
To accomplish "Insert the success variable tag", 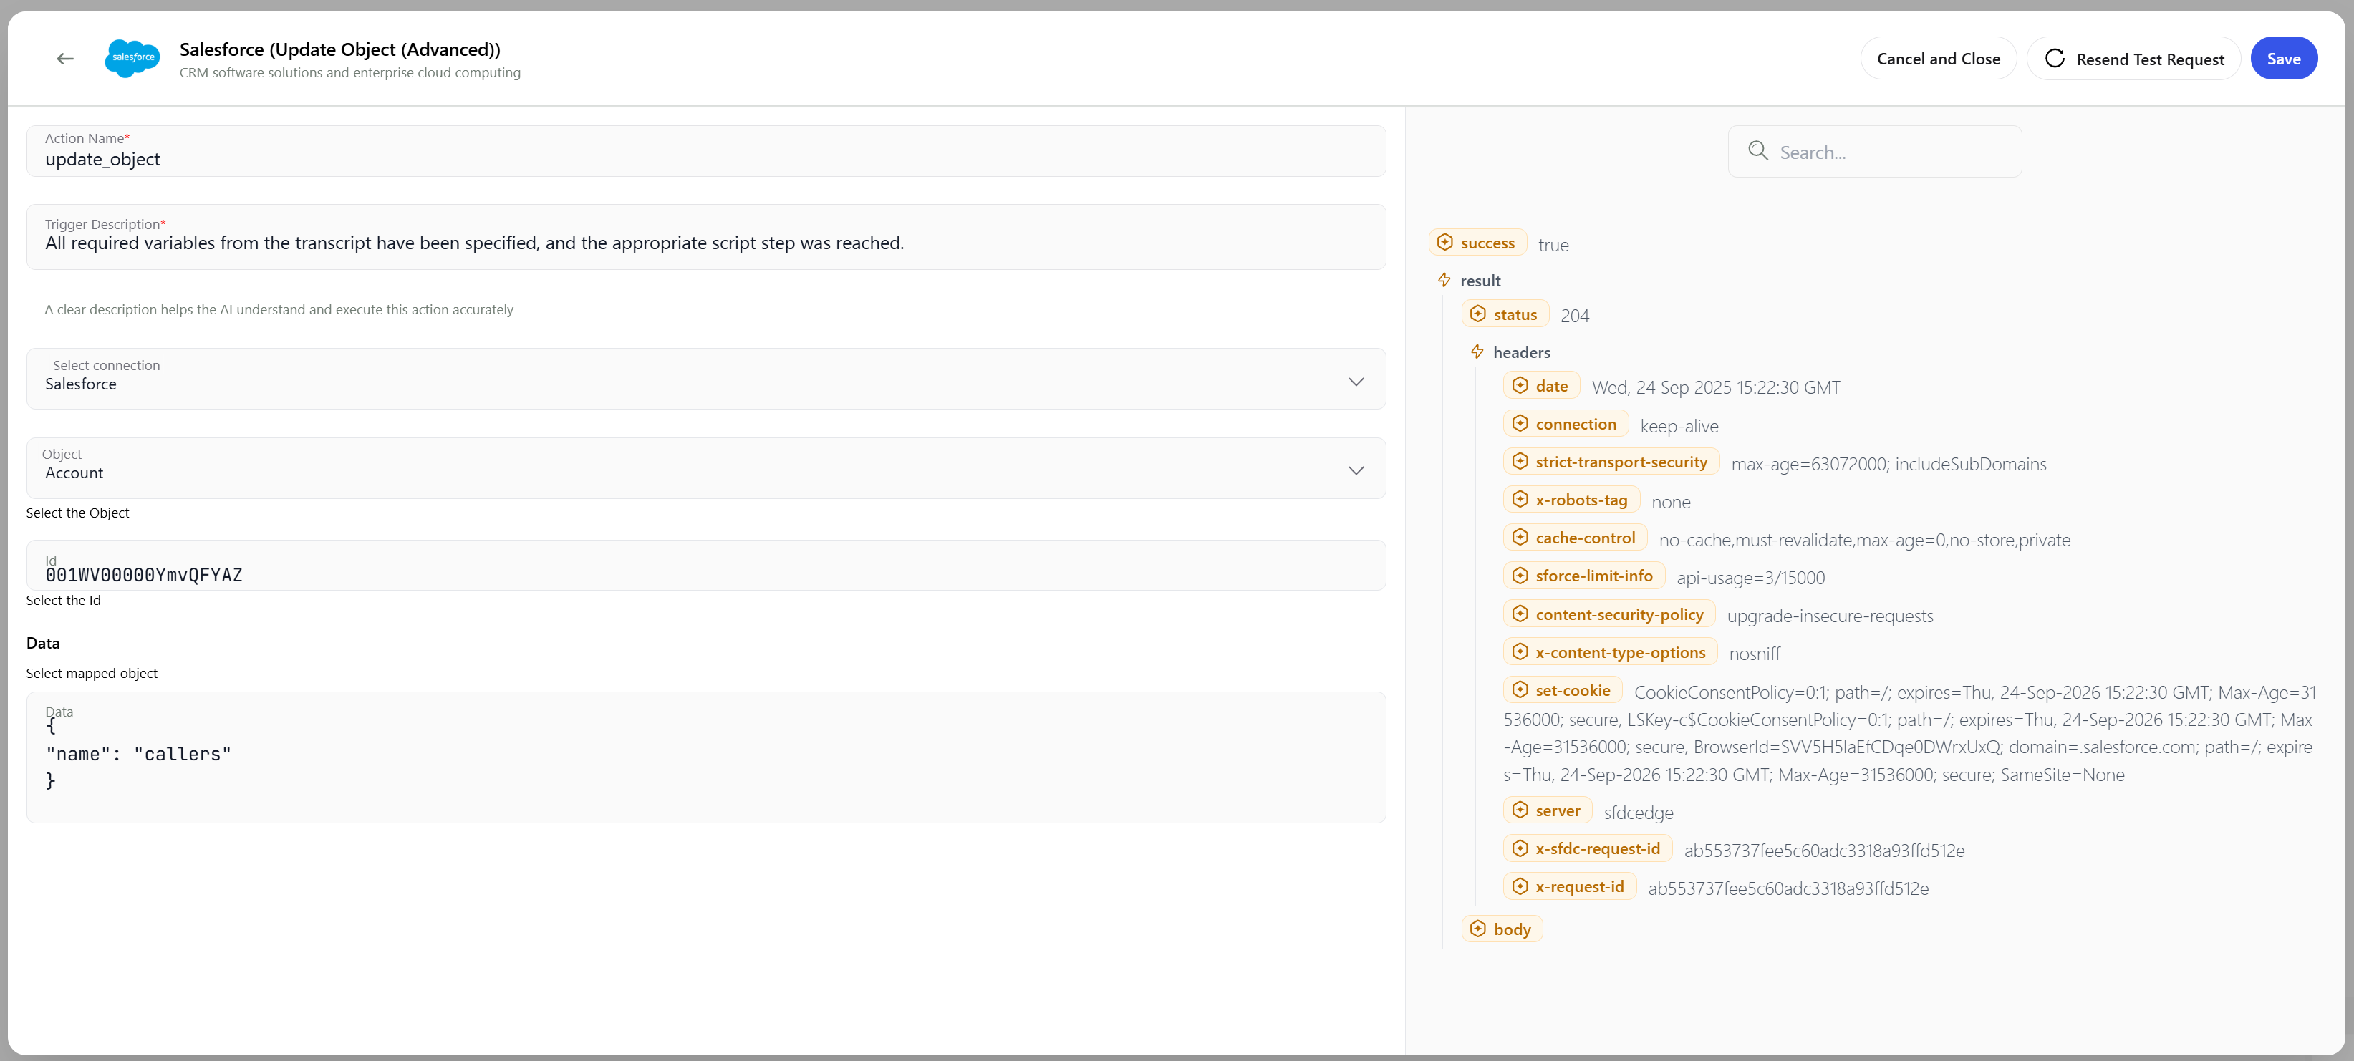I will click(x=1477, y=242).
